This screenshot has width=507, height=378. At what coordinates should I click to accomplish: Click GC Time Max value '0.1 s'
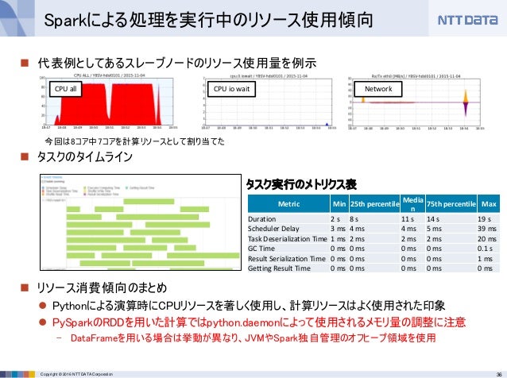(x=485, y=249)
